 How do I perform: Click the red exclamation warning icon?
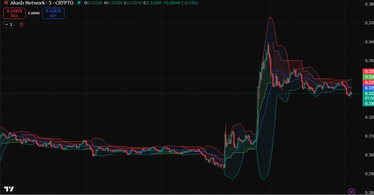coord(22,25)
